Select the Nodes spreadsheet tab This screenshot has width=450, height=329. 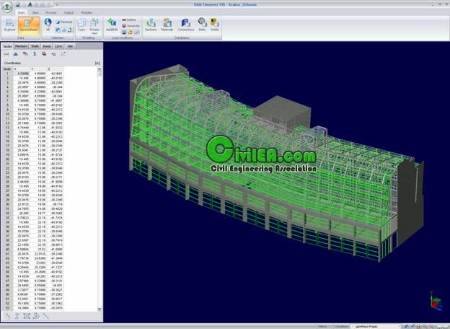point(7,46)
